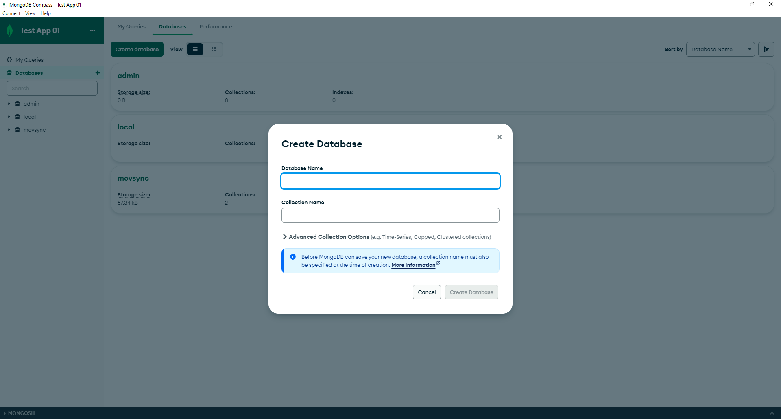The height and width of the screenshot is (419, 781).
Task: Click the Cancel button
Action: [x=427, y=292]
